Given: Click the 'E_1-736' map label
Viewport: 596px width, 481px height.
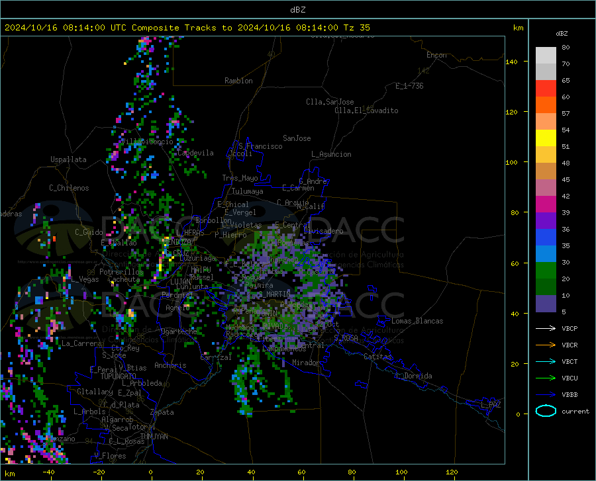Looking at the screenshot, I should (409, 86).
